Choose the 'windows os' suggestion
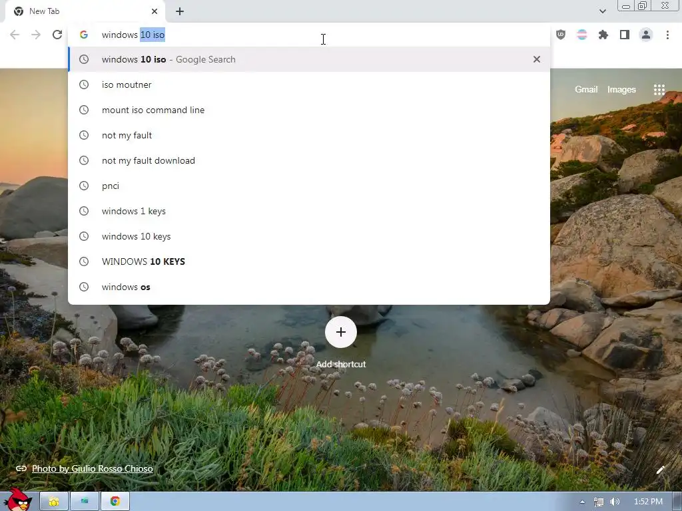 [x=309, y=287]
